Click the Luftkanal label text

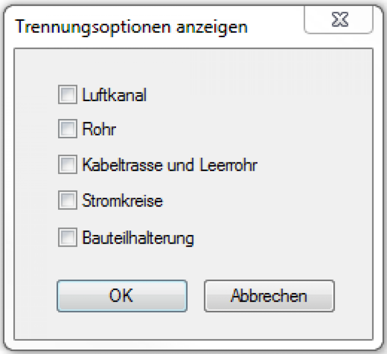[114, 95]
